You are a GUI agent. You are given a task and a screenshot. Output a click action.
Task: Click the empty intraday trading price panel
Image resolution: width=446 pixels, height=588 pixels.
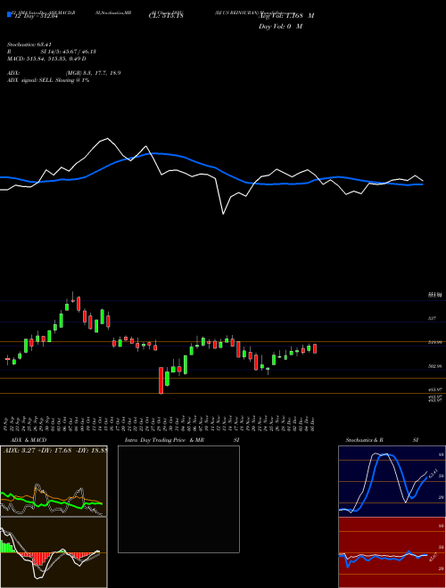[178, 499]
